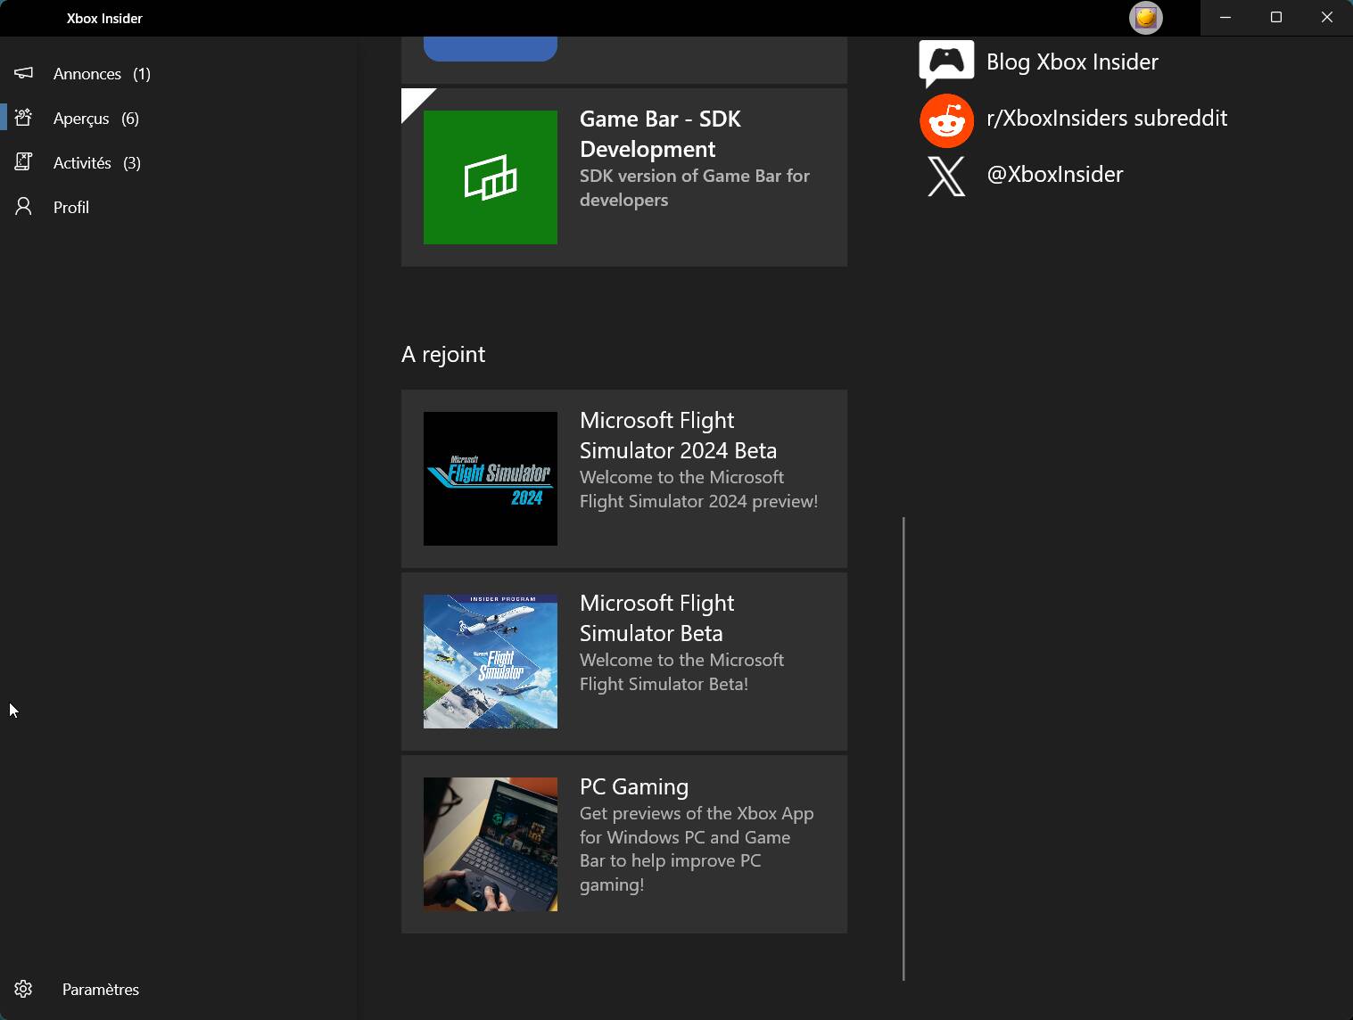Open the @XboxInsider link
This screenshot has height=1020, width=1353.
click(x=1055, y=174)
